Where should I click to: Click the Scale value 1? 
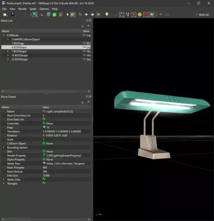coord(43,139)
